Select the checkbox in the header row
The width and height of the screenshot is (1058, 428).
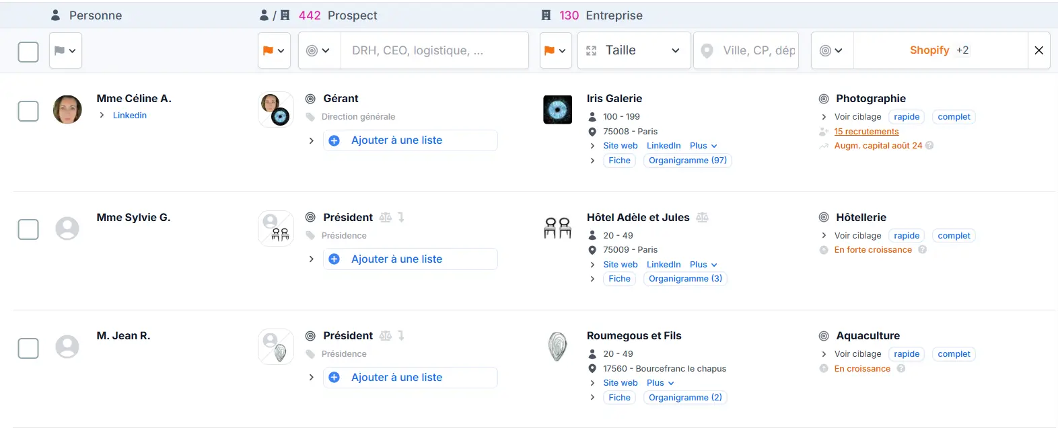[28, 50]
